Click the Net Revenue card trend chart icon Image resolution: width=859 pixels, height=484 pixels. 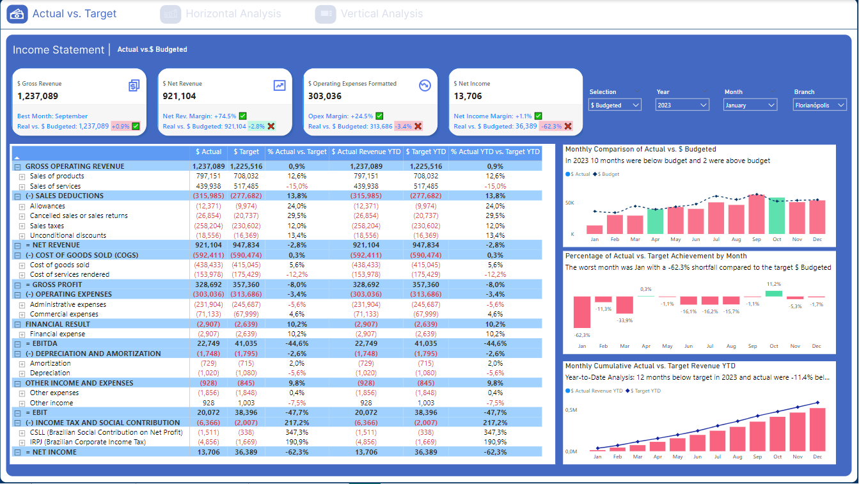coord(280,85)
